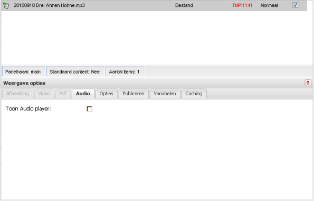Screen dimensions: 314x201
Task: Select file name 20100910 Drei Annen Hohne.mp3
Action: [49, 5]
